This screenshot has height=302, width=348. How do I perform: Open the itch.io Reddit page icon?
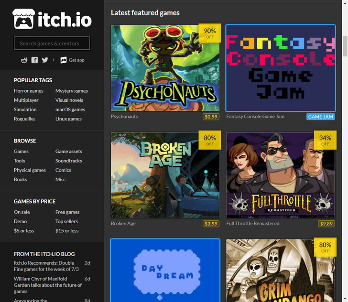pos(24,60)
